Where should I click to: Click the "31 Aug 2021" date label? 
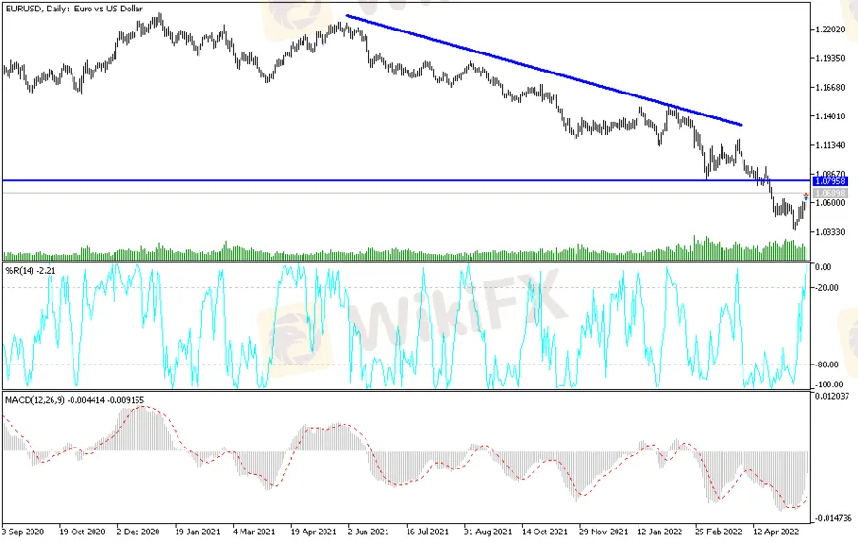click(x=487, y=532)
